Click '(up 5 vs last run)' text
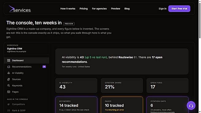The image size is (201, 113). [x=96, y=57]
